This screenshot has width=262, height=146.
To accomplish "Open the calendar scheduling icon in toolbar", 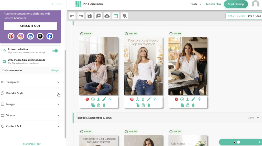I will pyautogui.click(x=116, y=16).
